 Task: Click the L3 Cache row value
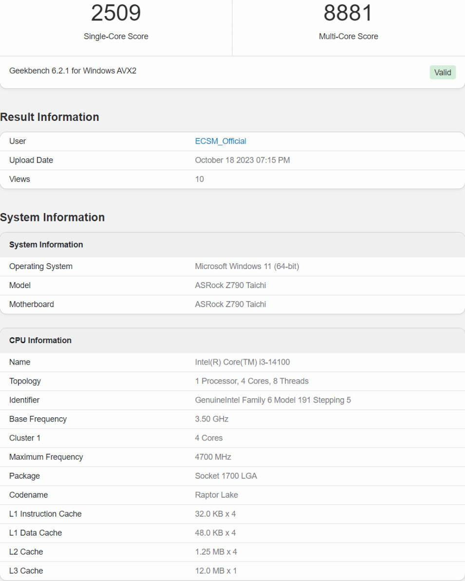click(x=216, y=570)
